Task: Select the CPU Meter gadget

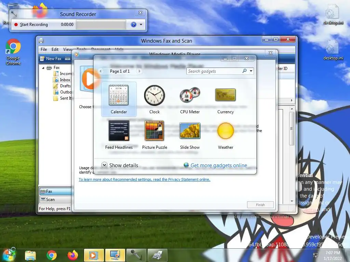Action: point(190,99)
